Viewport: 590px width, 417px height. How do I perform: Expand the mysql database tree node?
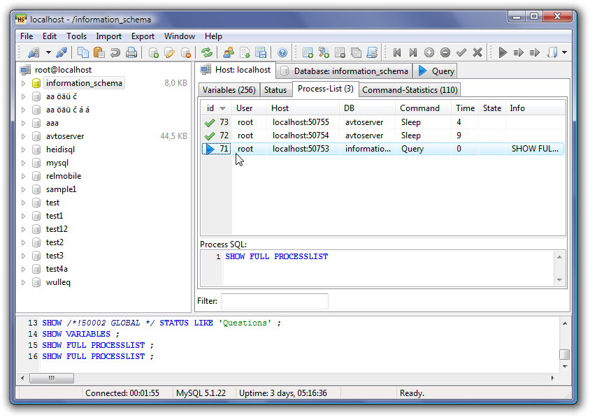[23, 163]
